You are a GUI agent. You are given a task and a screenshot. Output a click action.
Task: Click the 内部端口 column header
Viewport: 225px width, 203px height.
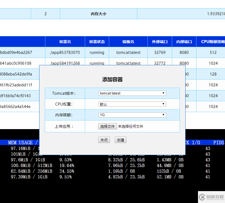[184, 42]
